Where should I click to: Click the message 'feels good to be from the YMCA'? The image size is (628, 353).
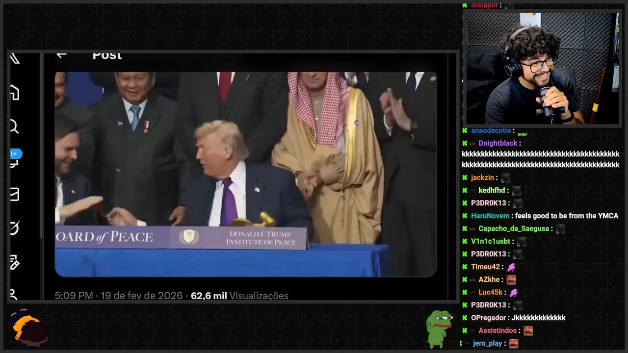(x=567, y=216)
